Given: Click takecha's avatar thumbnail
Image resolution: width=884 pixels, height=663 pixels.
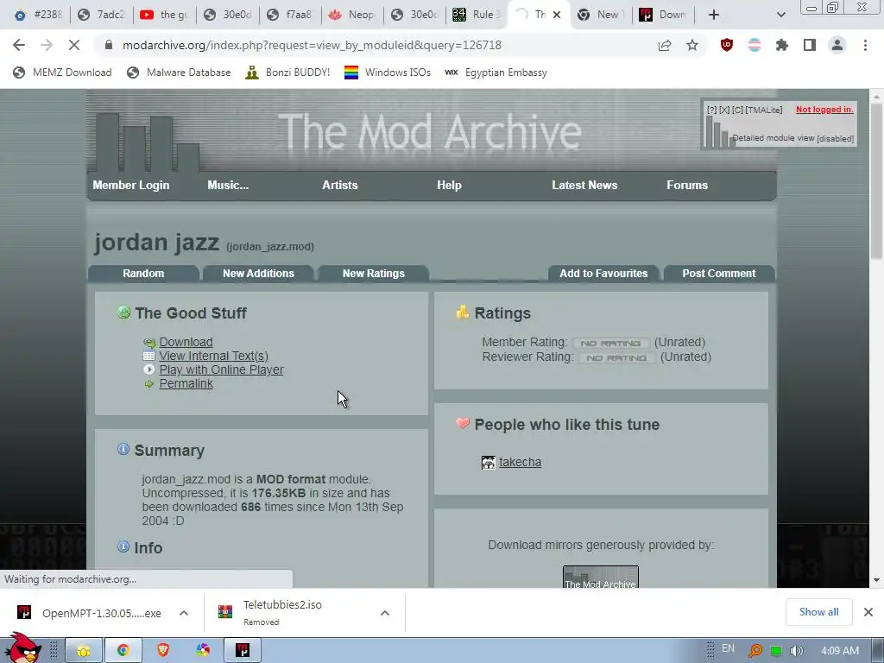Looking at the screenshot, I should pyautogui.click(x=489, y=463).
